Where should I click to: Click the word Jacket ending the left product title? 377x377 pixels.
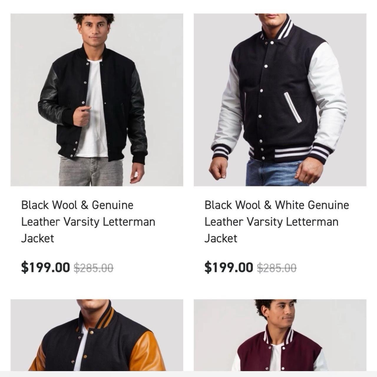37,238
